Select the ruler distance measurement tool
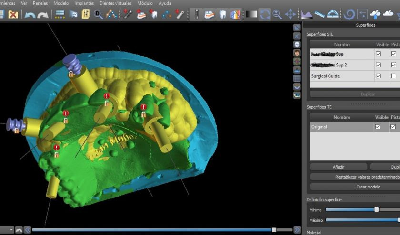Screen dimensions: 400x235 [x=320, y=14]
